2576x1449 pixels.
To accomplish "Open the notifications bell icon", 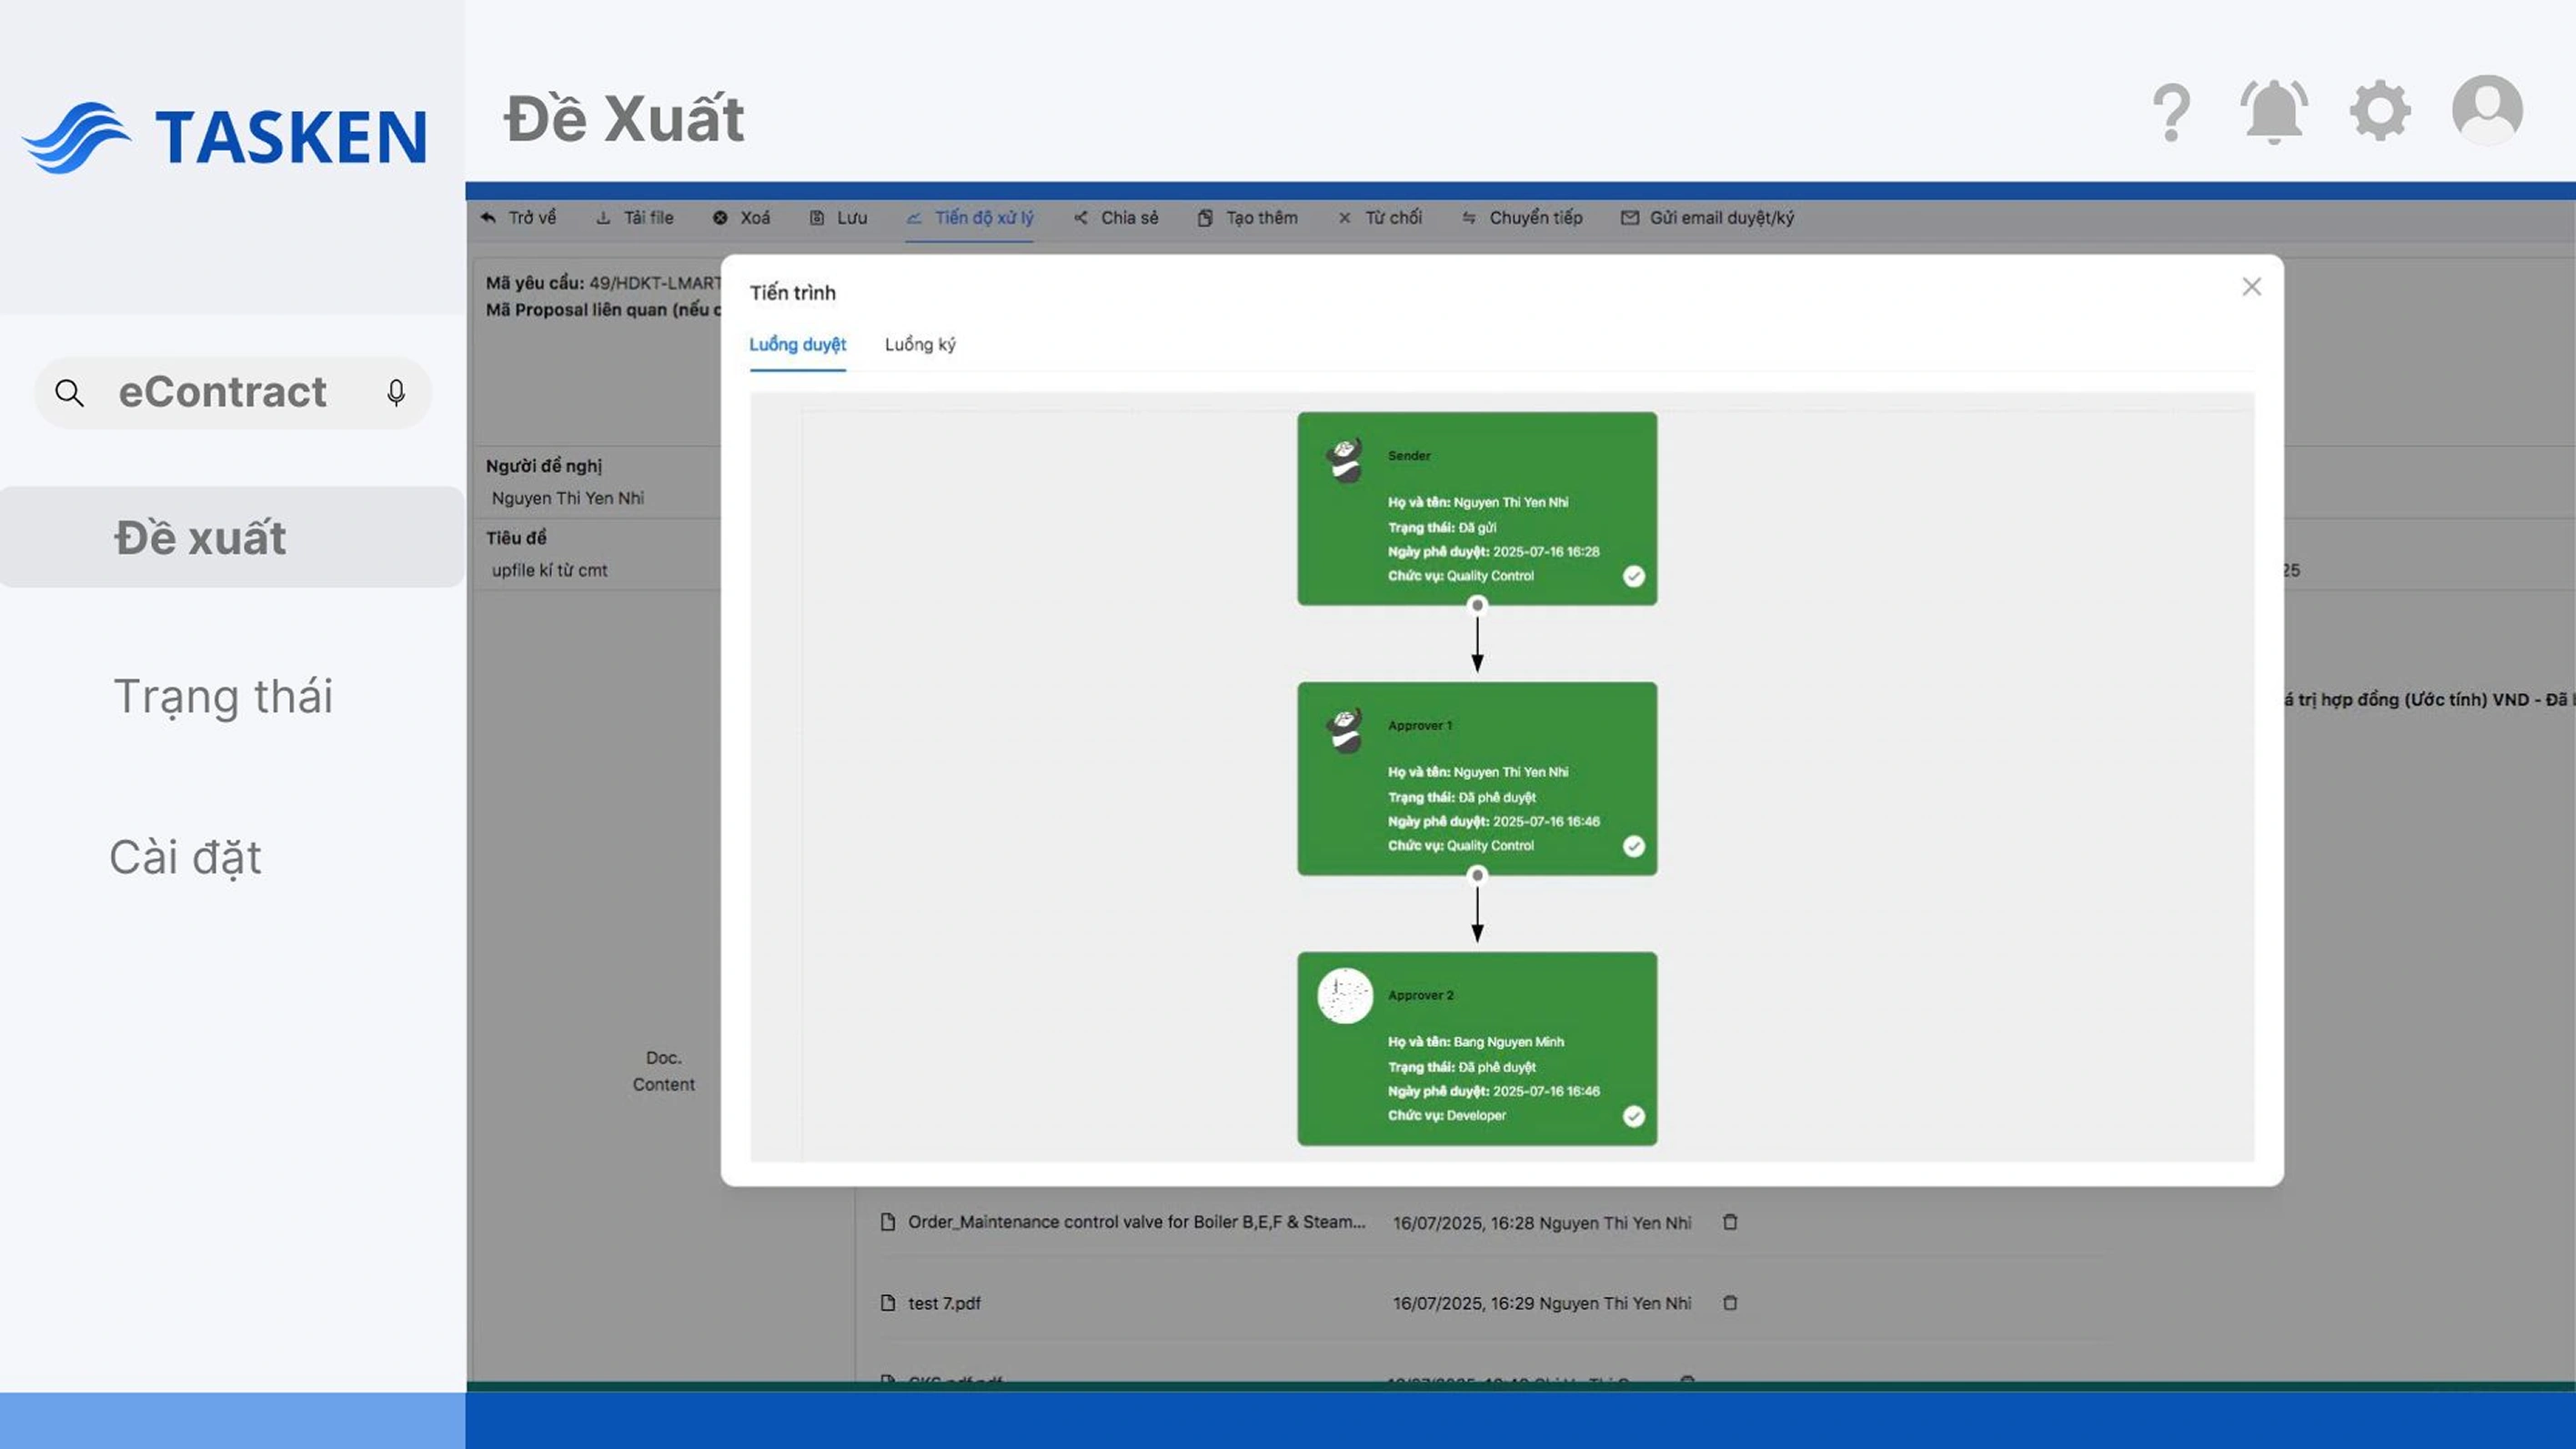I will coord(2274,112).
